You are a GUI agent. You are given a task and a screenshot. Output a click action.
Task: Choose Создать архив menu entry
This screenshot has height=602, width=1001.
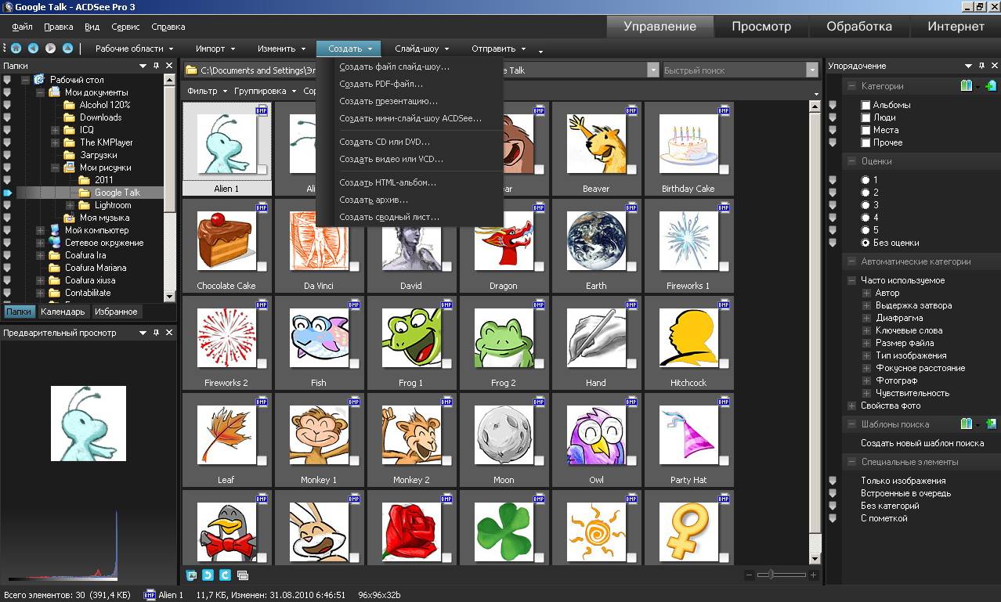tap(374, 200)
